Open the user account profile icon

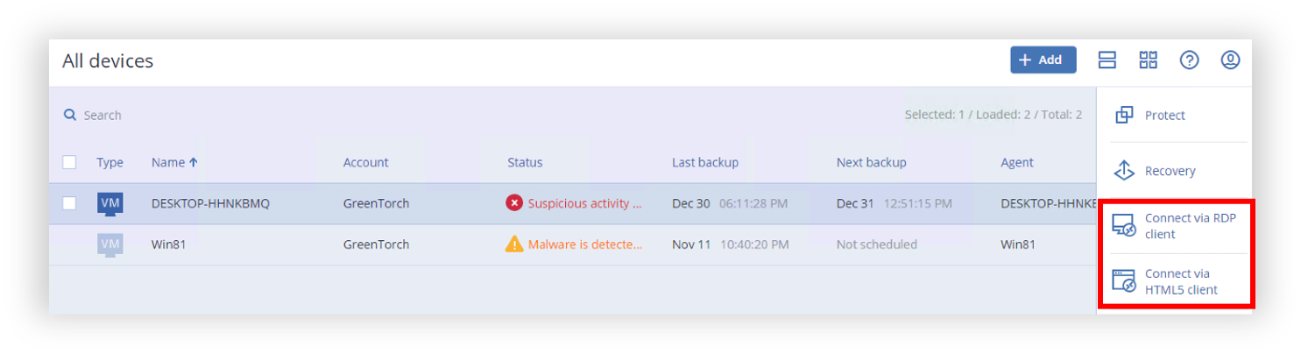1230,60
